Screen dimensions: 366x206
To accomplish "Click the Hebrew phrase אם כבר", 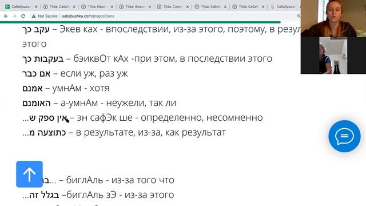I will click(x=37, y=74).
